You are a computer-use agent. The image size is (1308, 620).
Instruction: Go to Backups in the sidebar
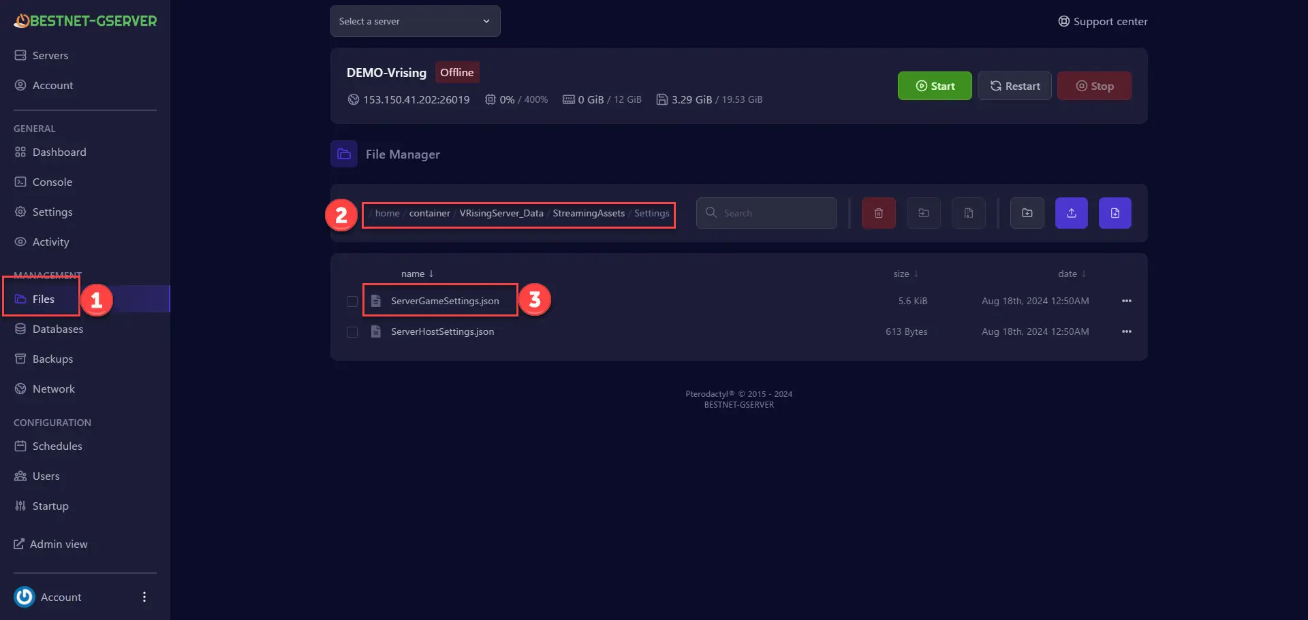(52, 359)
